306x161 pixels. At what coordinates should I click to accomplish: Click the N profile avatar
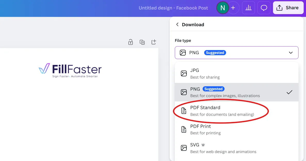coord(222,8)
